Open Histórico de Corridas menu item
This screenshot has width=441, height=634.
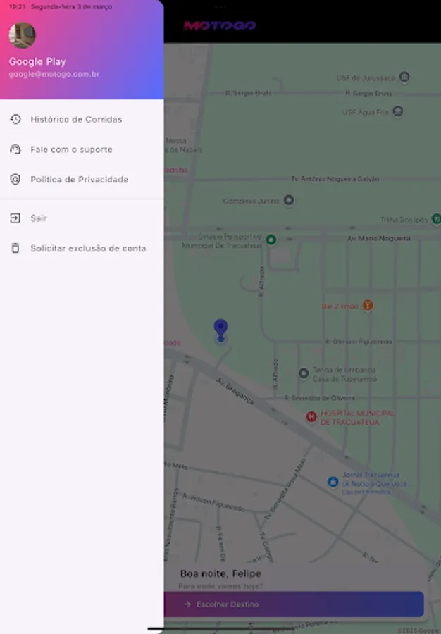(x=82, y=119)
